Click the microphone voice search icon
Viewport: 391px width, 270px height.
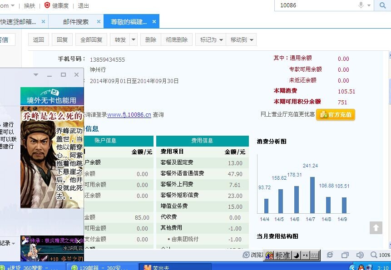[361, 5]
